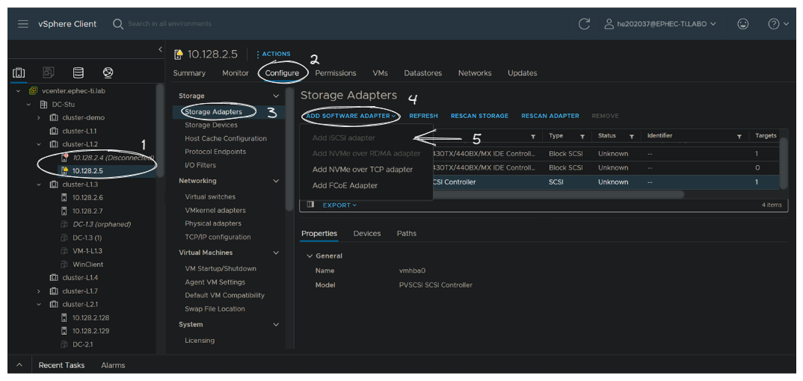Select the Networking inventory icon
Viewport: 803px width, 381px height.
tap(108, 72)
